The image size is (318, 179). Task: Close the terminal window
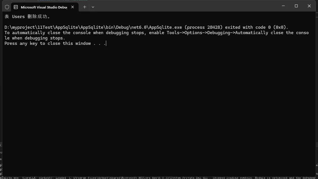coord(309,6)
